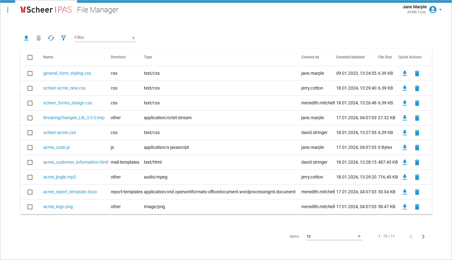452x260 pixels.
Task: Download BreakingChanges_Lib_3.0.0.lrep via its download icon
Action: 405,118
